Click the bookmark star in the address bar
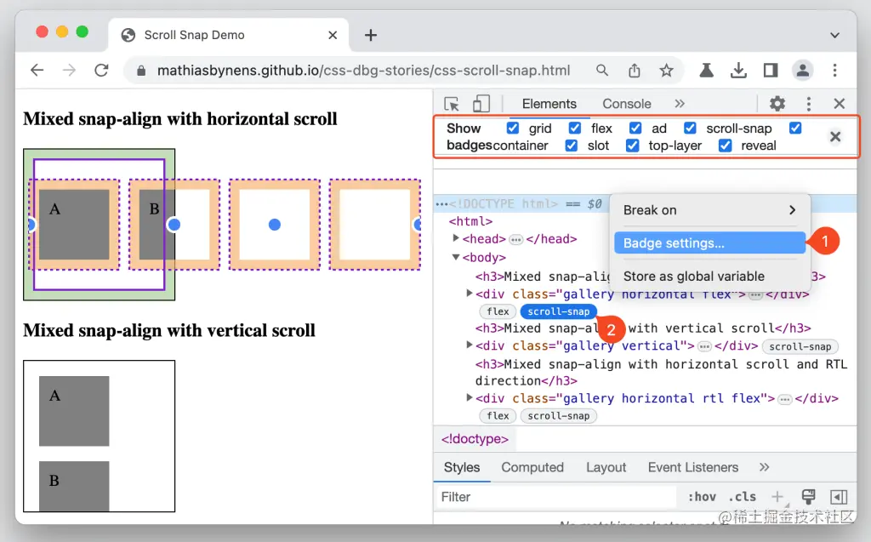The image size is (871, 542). (666, 71)
